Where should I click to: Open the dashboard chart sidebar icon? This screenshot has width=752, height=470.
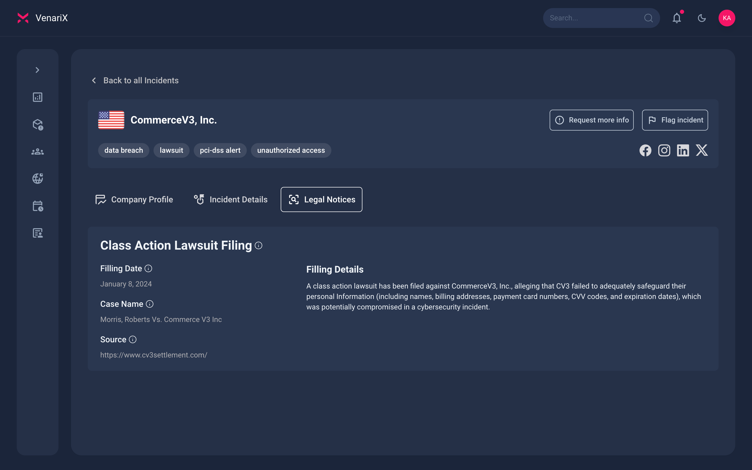pyautogui.click(x=38, y=97)
